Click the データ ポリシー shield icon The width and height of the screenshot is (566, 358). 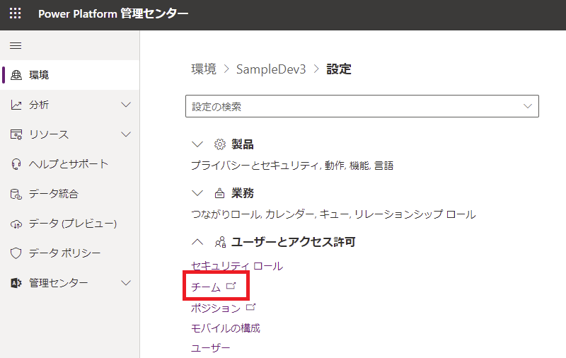[x=16, y=253]
